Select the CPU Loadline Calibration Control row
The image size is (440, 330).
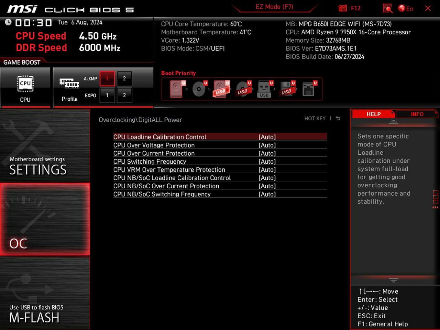[x=220, y=137]
